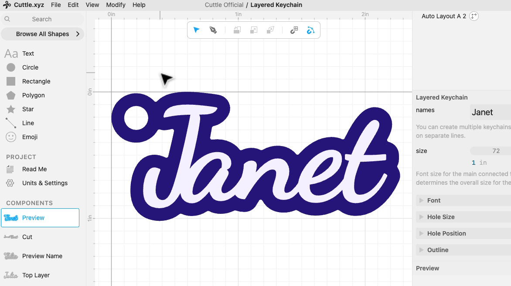Click the snapping grid link icon
The width and height of the screenshot is (511, 286).
tap(294, 30)
